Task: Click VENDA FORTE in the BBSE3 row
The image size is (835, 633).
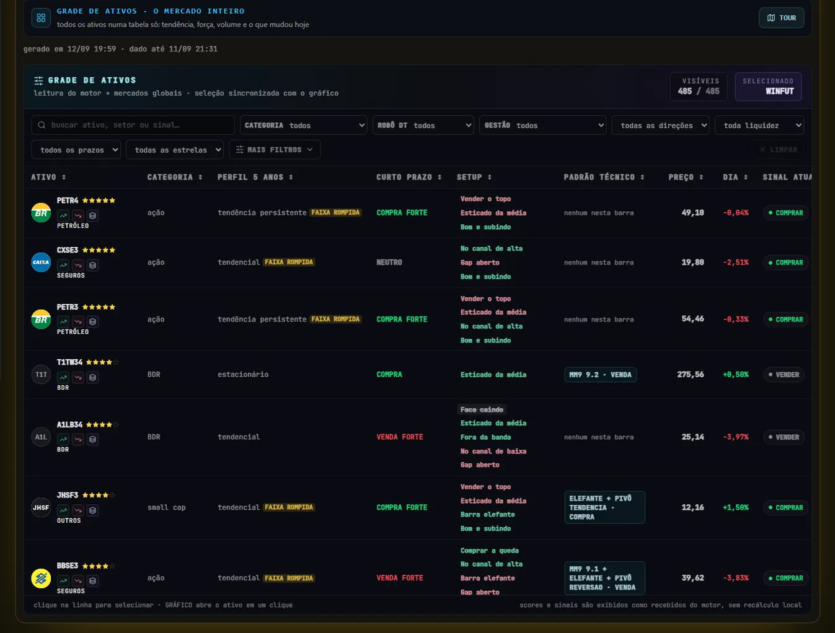Action: 400,578
